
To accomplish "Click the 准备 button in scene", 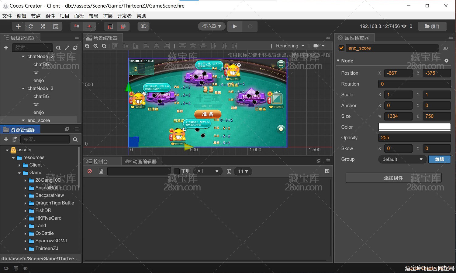I will tap(208, 114).
